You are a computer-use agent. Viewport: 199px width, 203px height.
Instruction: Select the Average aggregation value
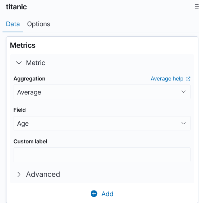(29, 92)
